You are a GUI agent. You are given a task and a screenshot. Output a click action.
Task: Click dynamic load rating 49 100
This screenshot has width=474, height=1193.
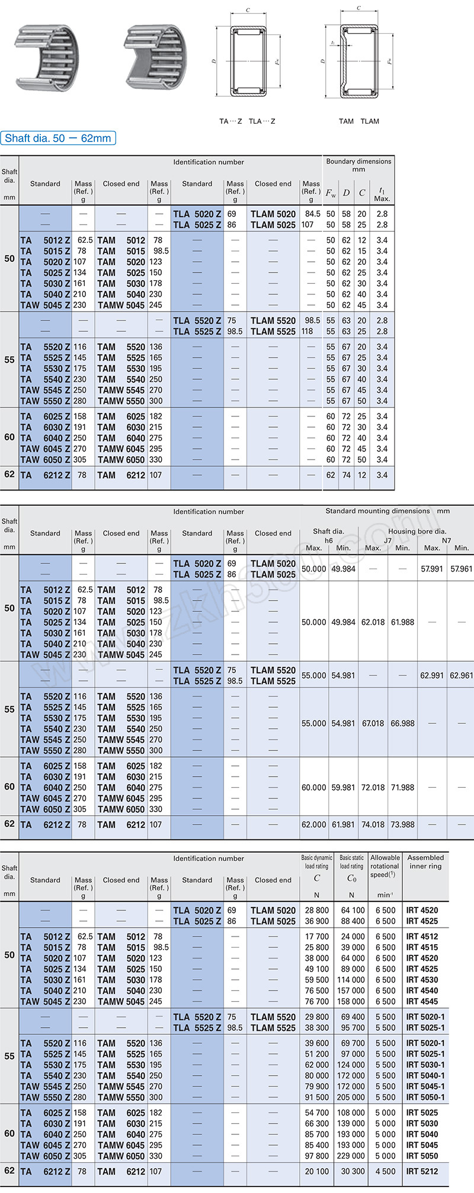pos(317,969)
